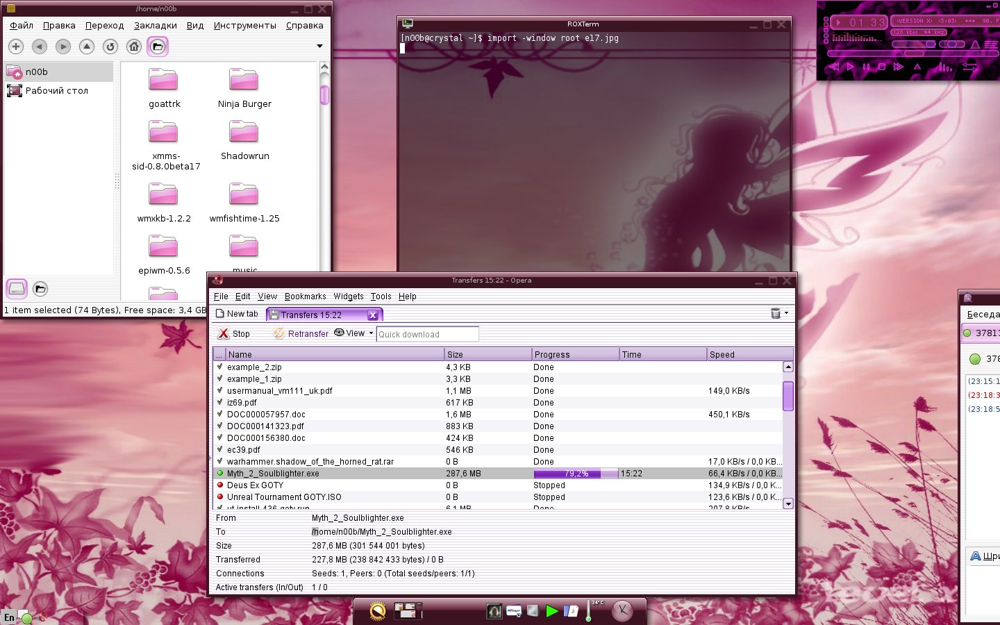Image resolution: width=1000 pixels, height=625 pixels.
Task: Select the xmms-sid-0.8.0beta17 folder
Action: pyautogui.click(x=165, y=146)
